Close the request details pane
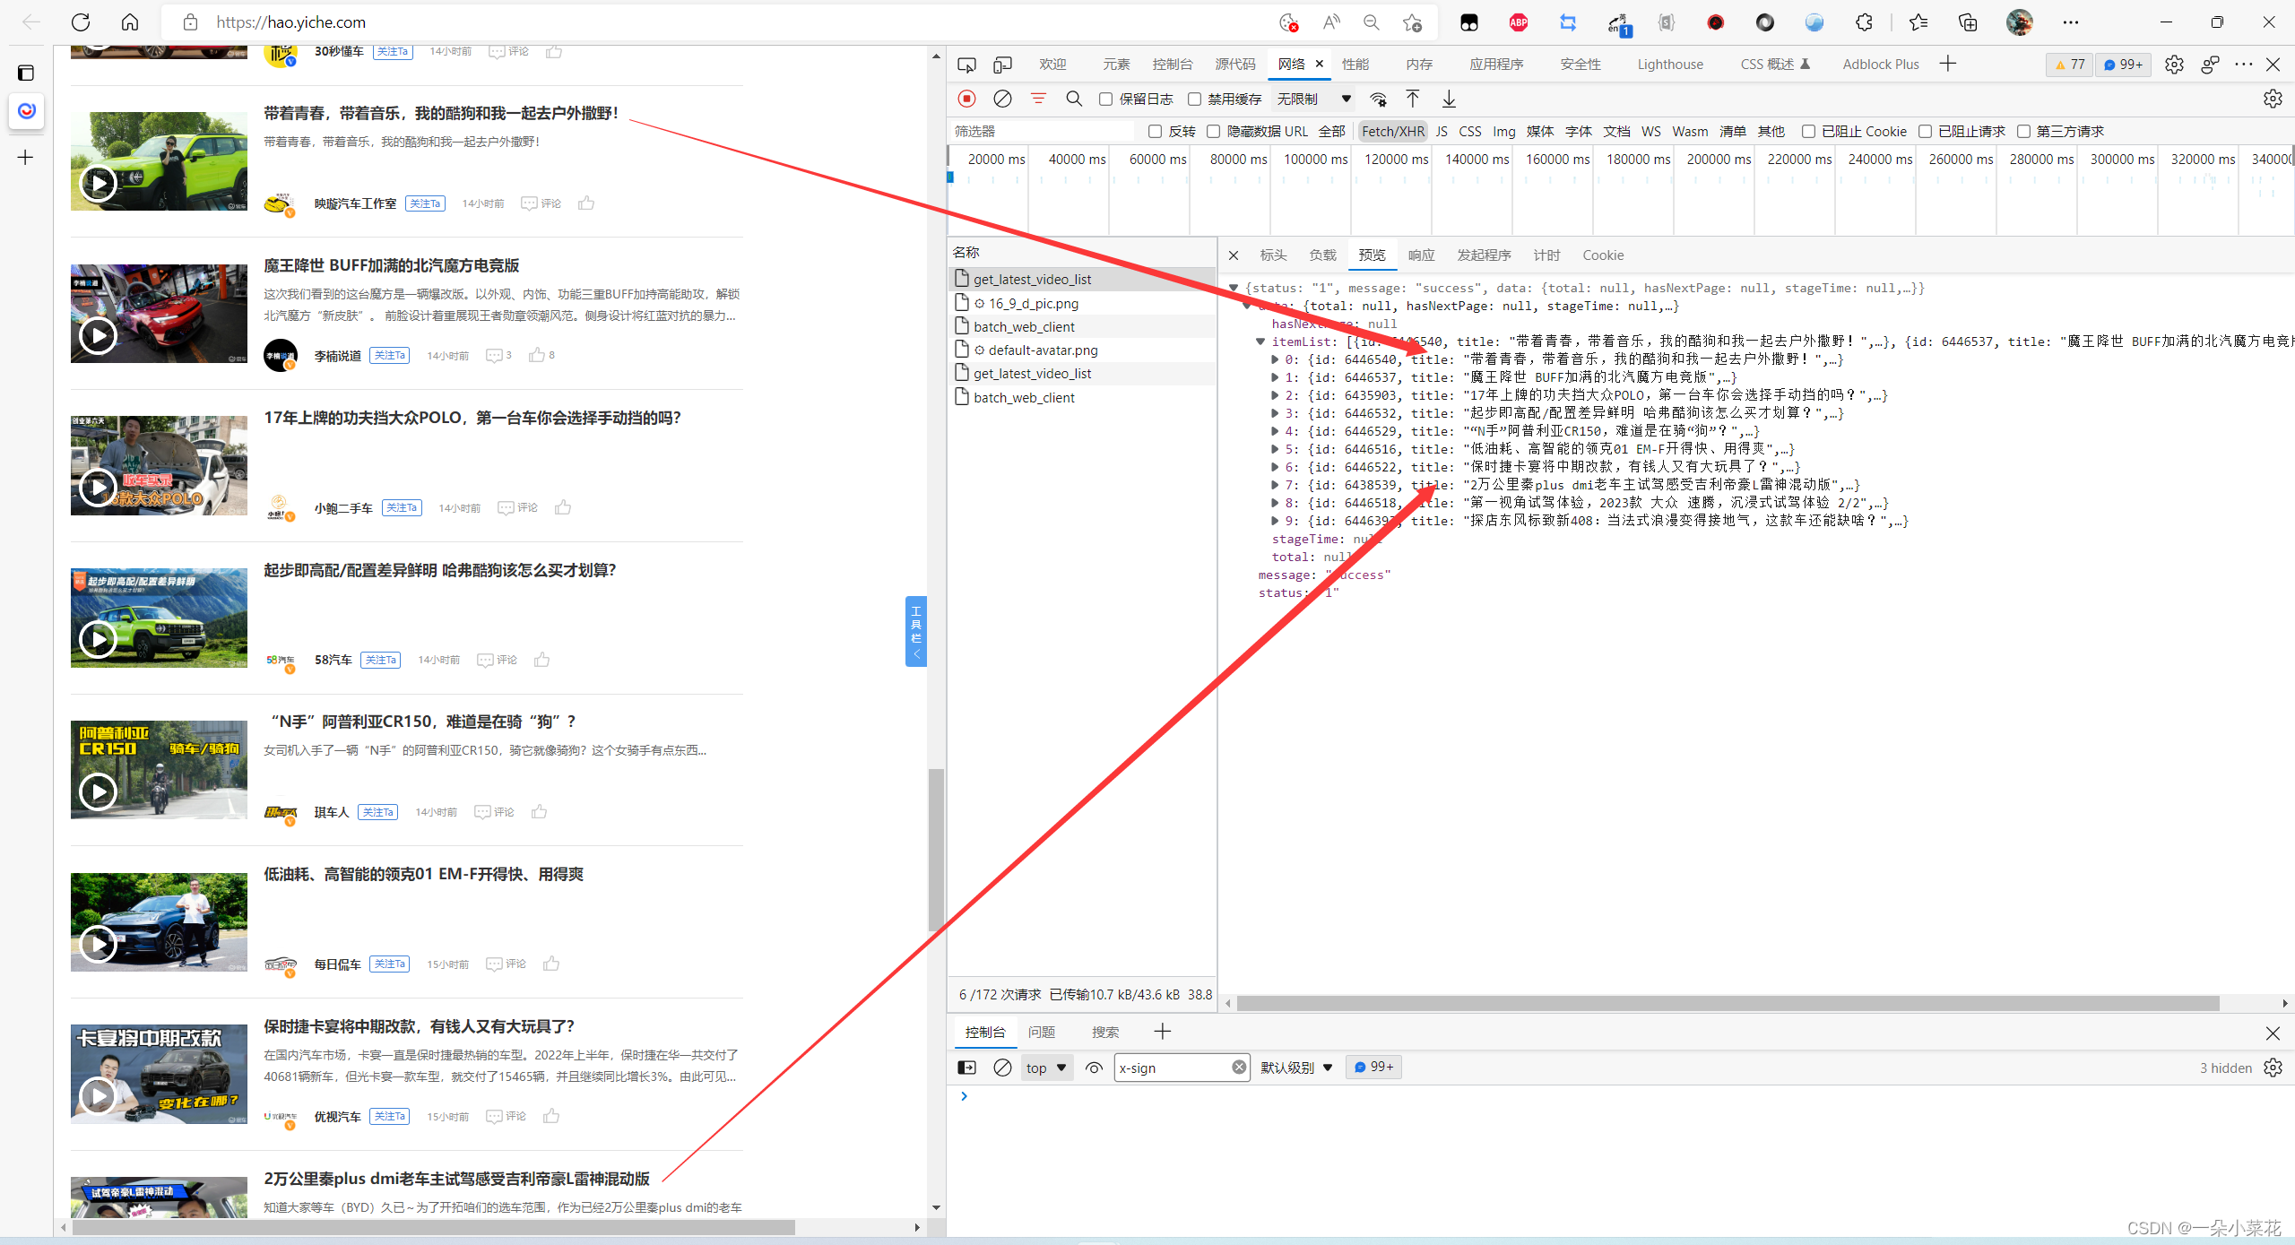This screenshot has width=2295, height=1245. (1234, 255)
